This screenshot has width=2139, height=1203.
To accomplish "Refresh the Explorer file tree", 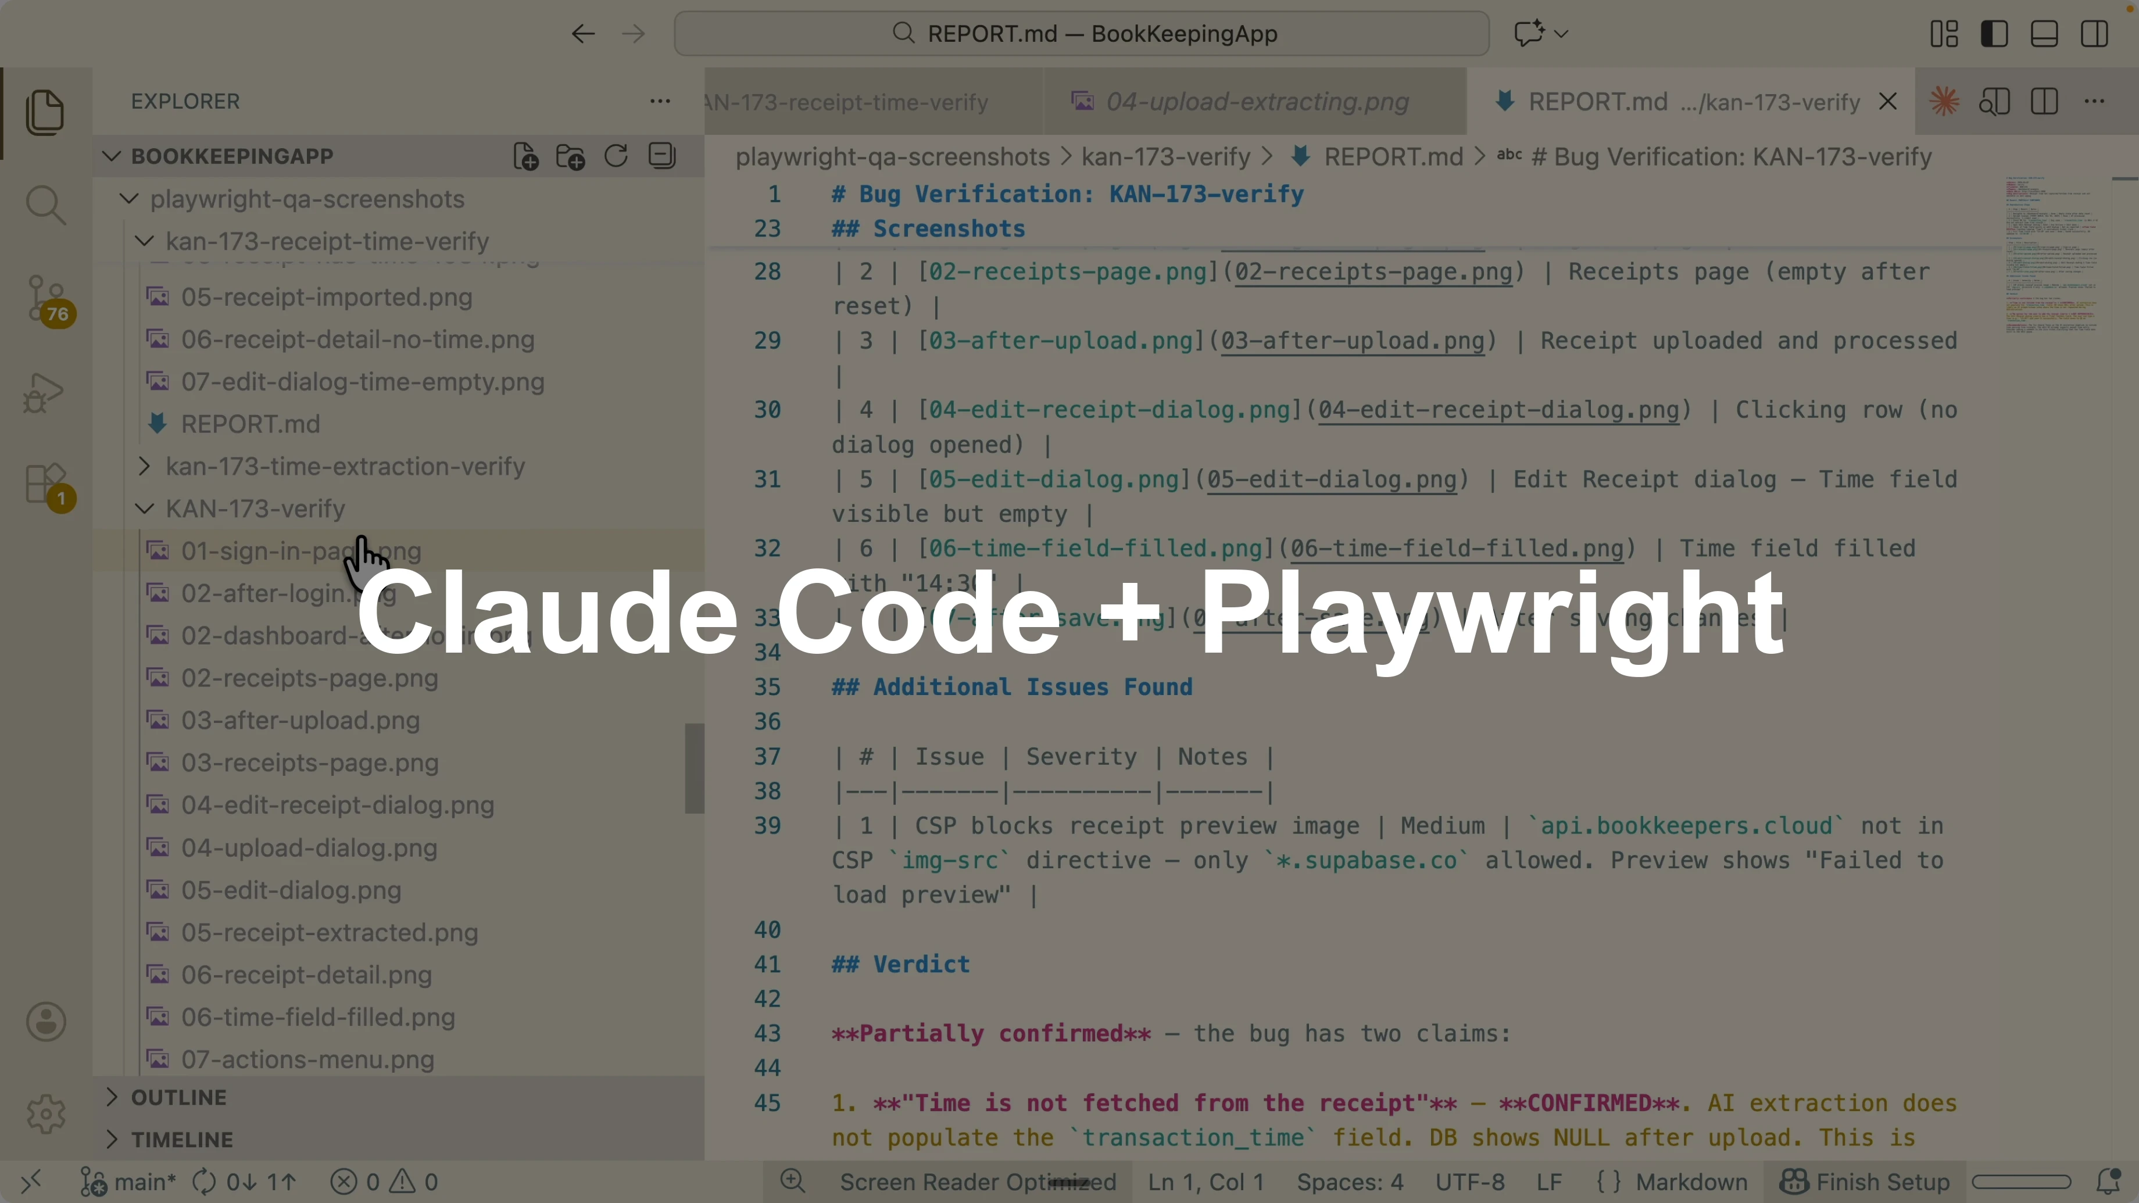I will 616,156.
